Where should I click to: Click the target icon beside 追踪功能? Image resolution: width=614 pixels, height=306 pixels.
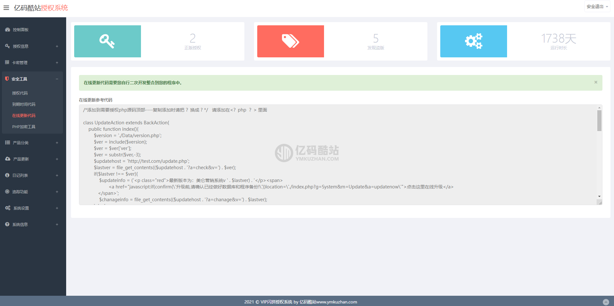click(7, 192)
